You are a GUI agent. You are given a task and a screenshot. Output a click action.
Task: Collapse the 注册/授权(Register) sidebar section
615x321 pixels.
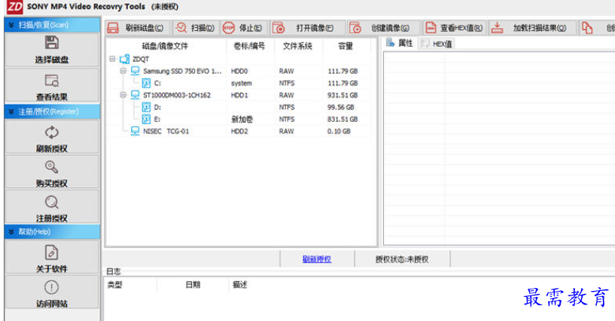click(11, 111)
